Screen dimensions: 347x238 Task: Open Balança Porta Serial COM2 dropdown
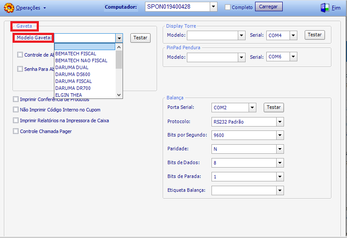coord(252,108)
